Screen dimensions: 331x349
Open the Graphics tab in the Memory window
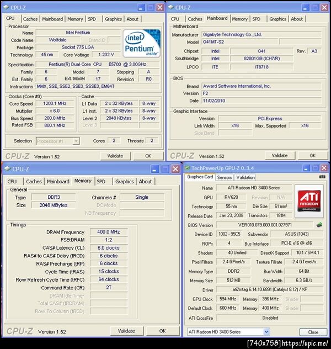tap(125, 182)
